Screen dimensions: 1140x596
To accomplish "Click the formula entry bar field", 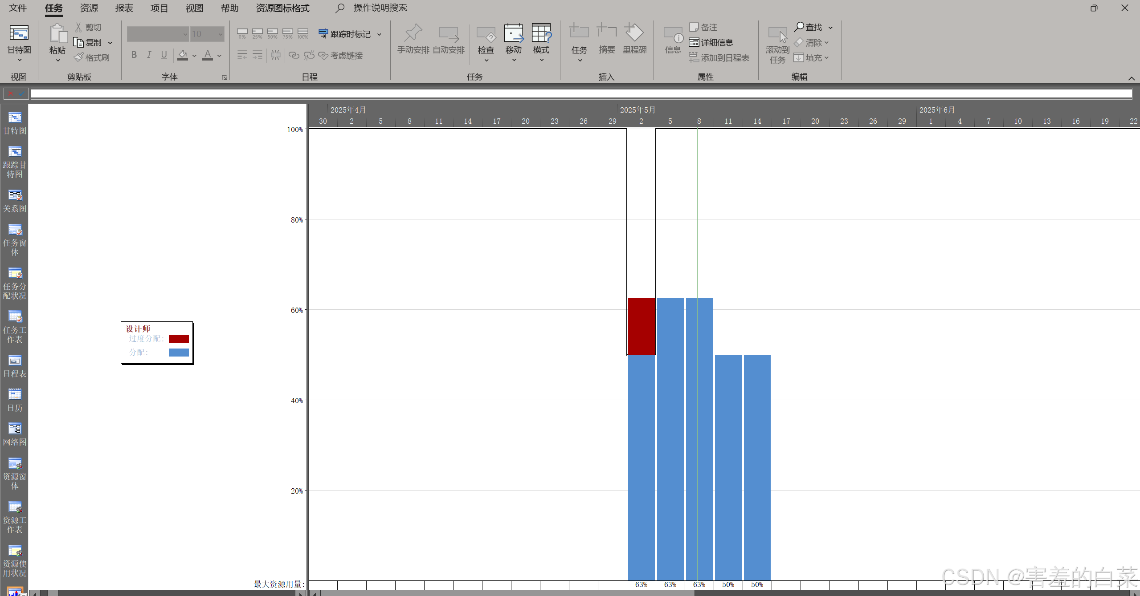I will pos(579,93).
